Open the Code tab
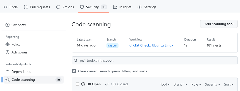The image size is (240, 91). pyautogui.click(x=11, y=7)
